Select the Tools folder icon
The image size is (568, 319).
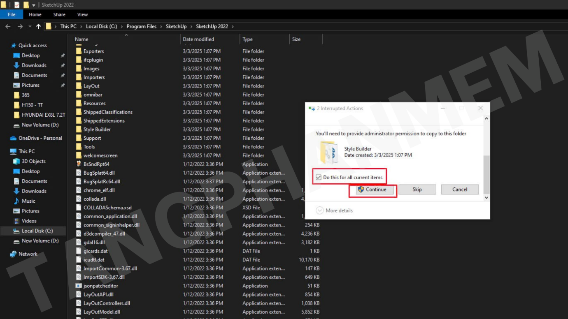(79, 147)
